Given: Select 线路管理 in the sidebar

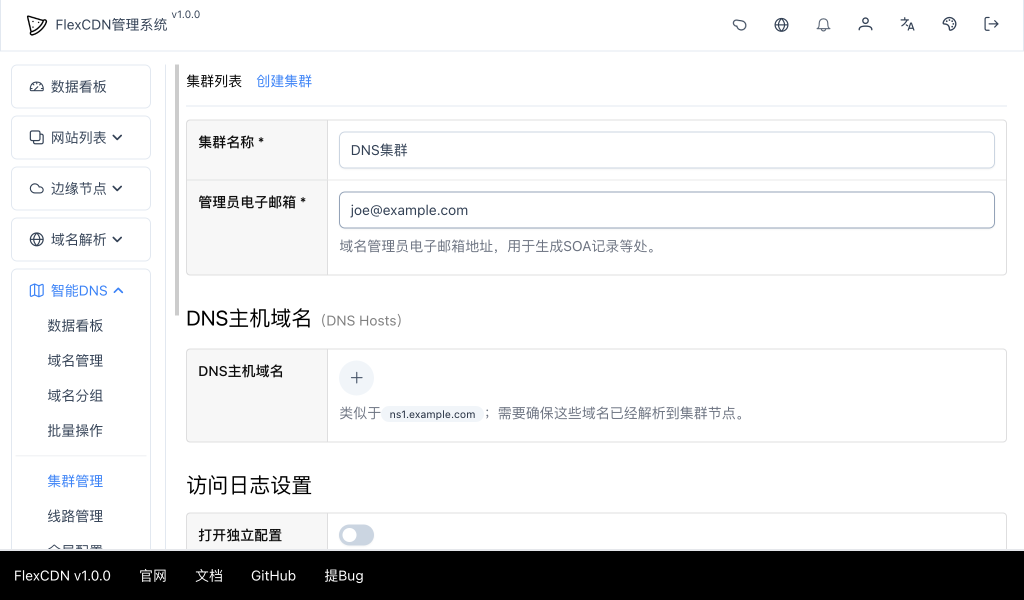Looking at the screenshot, I should [74, 516].
